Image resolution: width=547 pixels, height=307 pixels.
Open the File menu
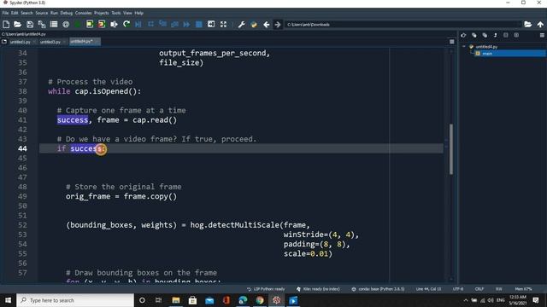coord(5,13)
